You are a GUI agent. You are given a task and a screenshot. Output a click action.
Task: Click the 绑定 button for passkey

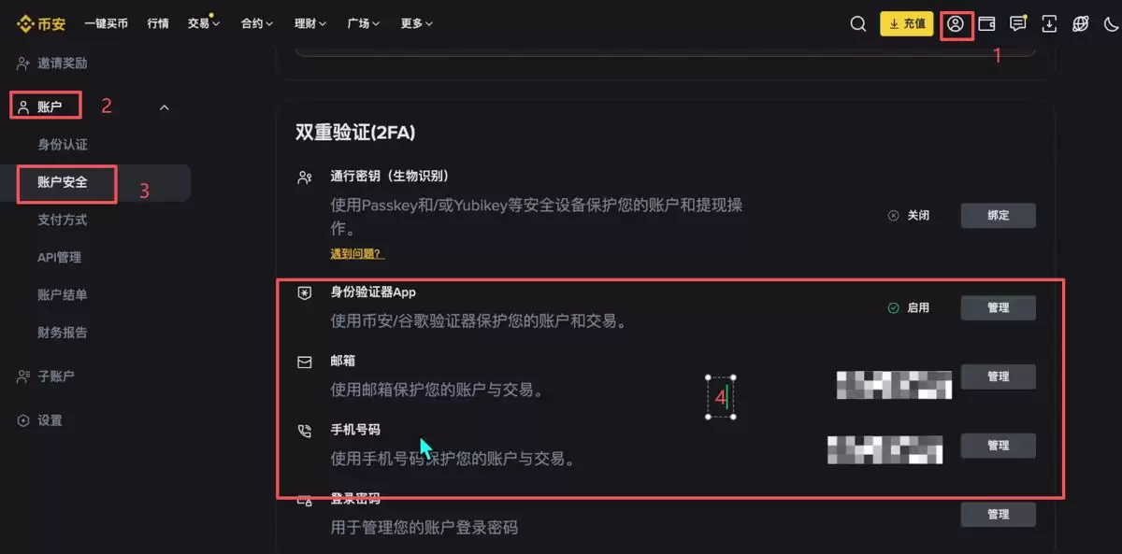tap(998, 215)
